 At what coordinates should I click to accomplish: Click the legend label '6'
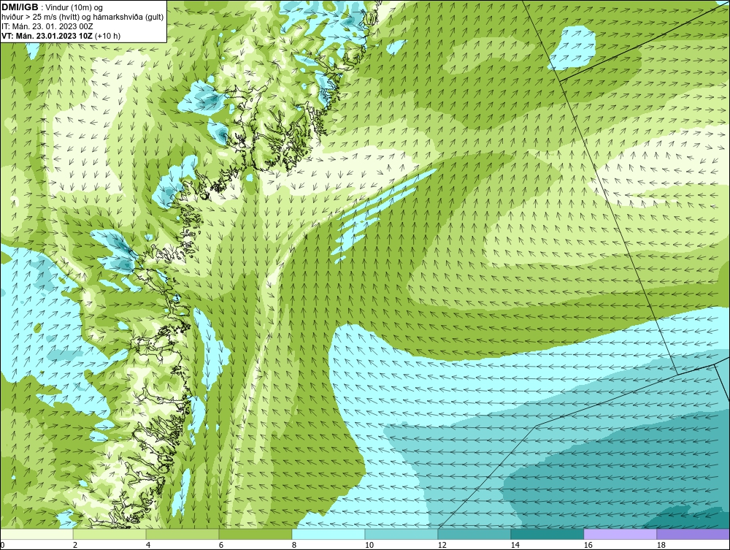(221, 545)
